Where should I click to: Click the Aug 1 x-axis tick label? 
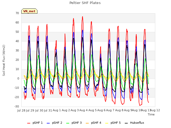pyautogui.click(x=57, y=110)
